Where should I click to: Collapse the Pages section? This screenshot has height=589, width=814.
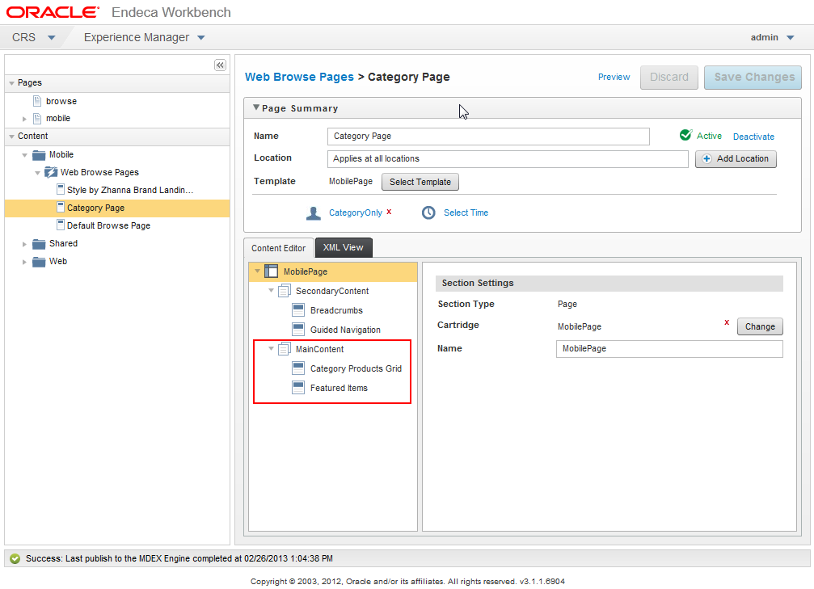click(x=11, y=83)
